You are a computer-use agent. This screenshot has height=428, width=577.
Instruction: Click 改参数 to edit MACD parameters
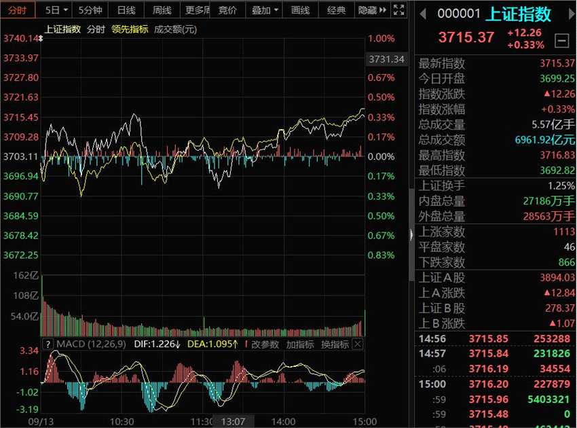(x=265, y=344)
